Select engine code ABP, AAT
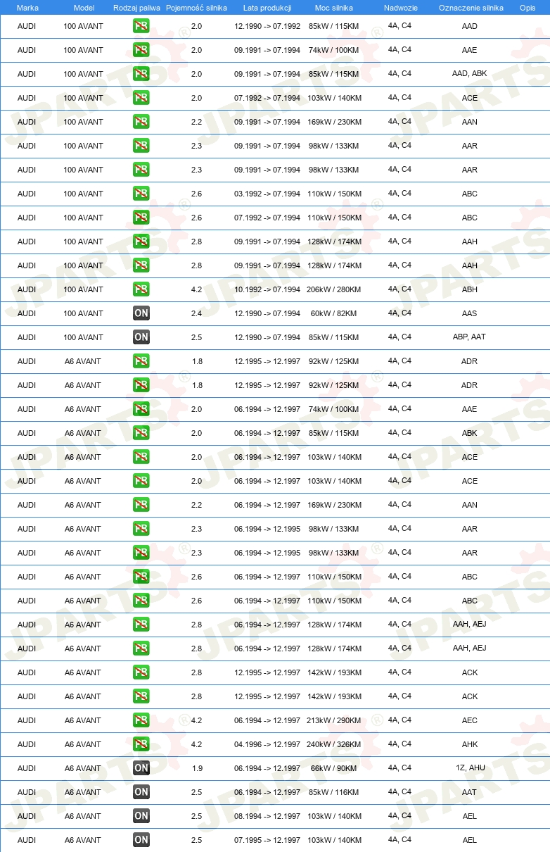 [470, 337]
